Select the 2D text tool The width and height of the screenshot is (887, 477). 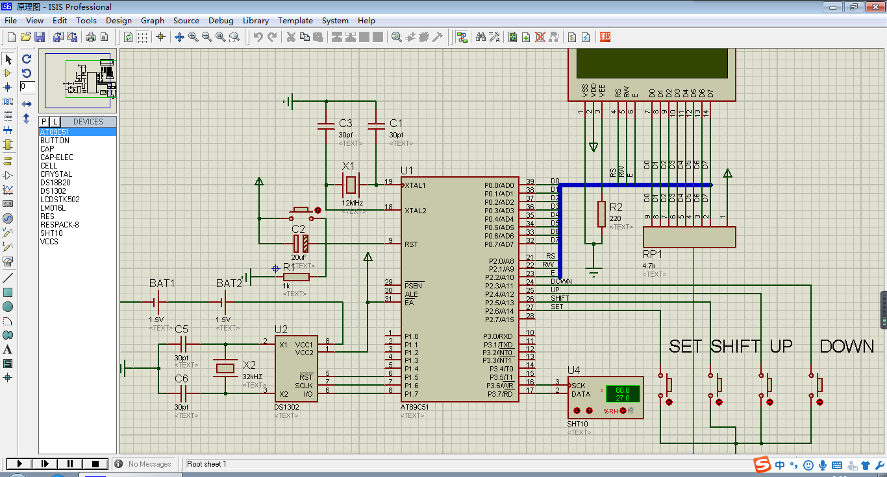click(8, 349)
